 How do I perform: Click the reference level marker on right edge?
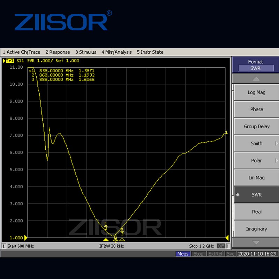pyautogui.click(x=227, y=238)
